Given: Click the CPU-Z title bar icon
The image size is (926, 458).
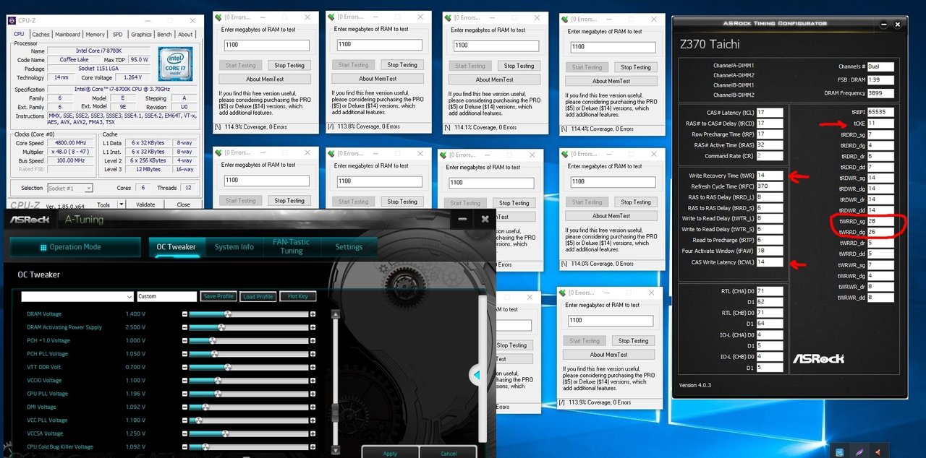Looking at the screenshot, I should (x=12, y=20).
